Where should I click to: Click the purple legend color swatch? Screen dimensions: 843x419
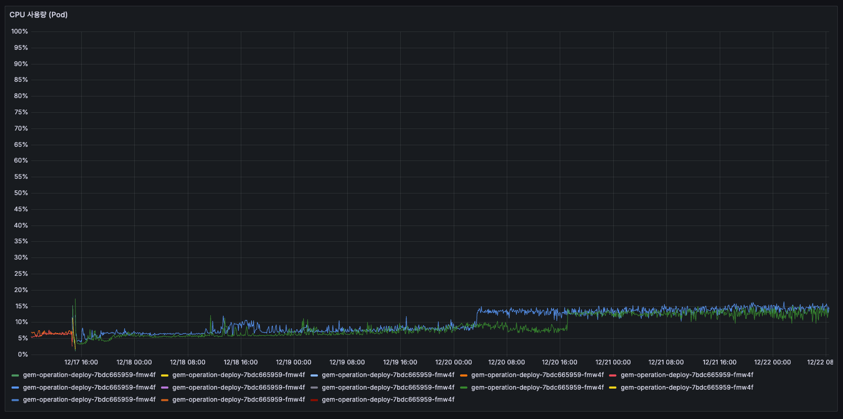[165, 388]
